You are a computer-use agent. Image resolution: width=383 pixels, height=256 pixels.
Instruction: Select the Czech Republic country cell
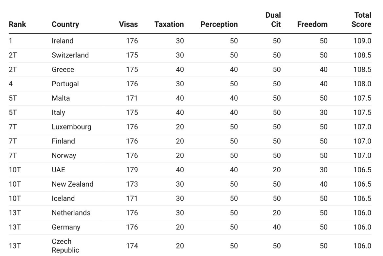(x=65, y=246)
